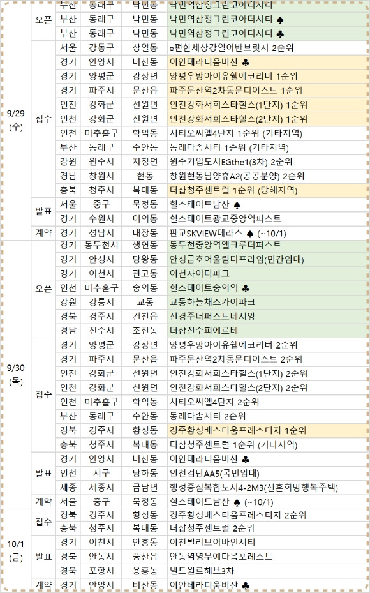Click 시티오씨엘4단지 2순위 entry
Viewport: 370px width, 593px height.
214,402
